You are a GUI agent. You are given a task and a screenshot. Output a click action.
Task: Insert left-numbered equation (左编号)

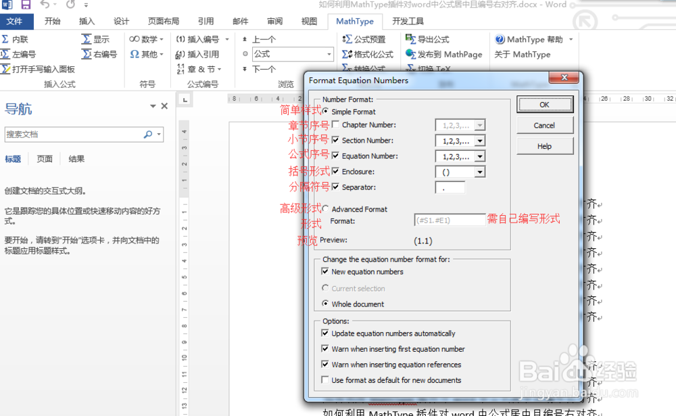click(x=18, y=54)
